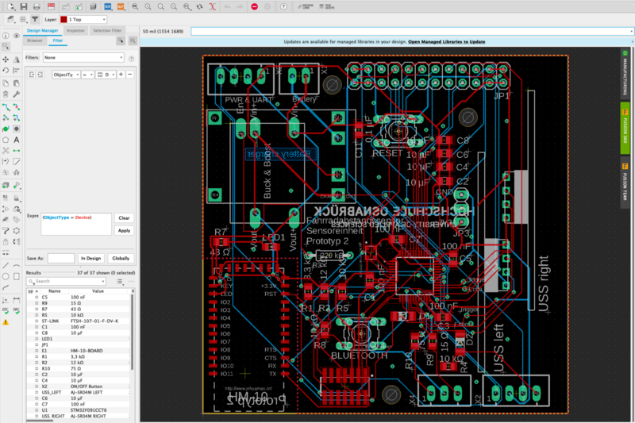Screen dimensions: 635x423
Task: Run the ULP user language program icon
Action: (121, 6)
